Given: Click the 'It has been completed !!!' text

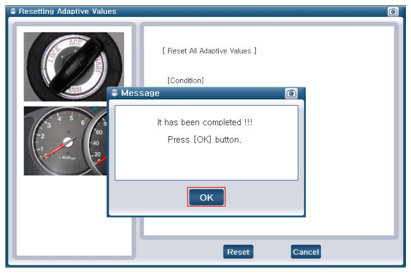Looking at the screenshot, I should [x=205, y=122].
